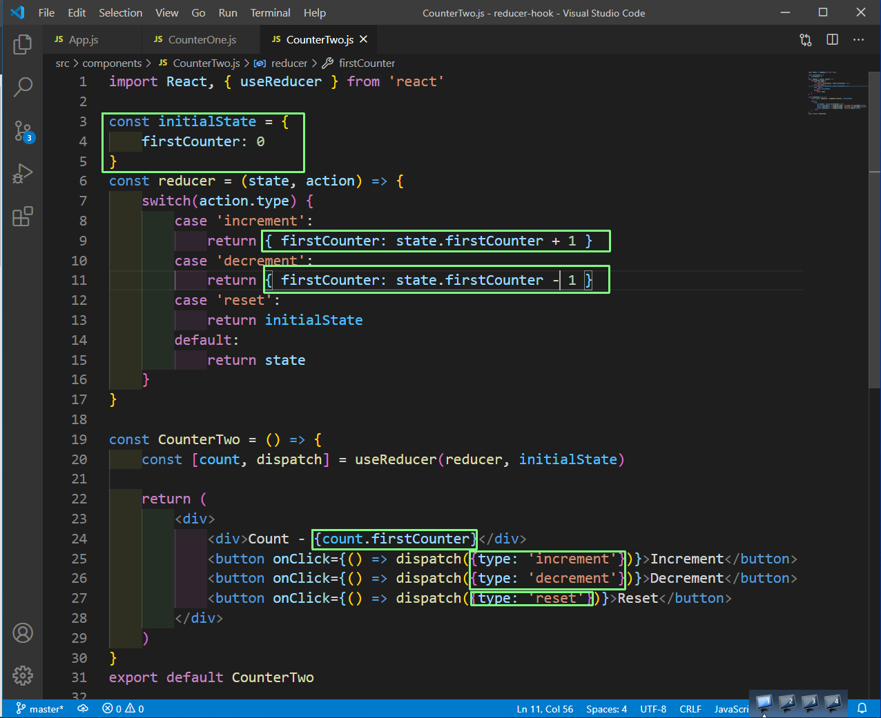Open the Run menu
This screenshot has height=718, width=881.
(228, 12)
